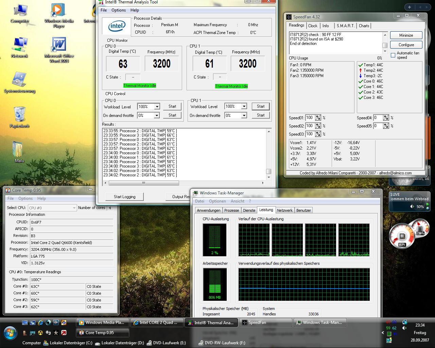The width and height of the screenshot is (435, 348).
Task: Open Prozesse tab in Task-Manager
Action: click(x=232, y=210)
